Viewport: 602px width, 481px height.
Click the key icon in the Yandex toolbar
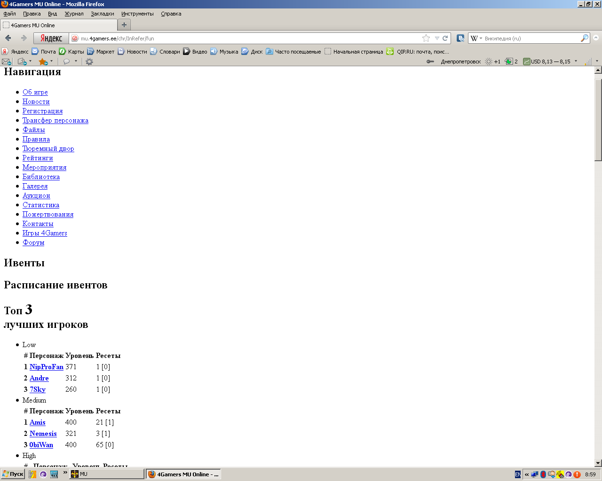click(430, 62)
